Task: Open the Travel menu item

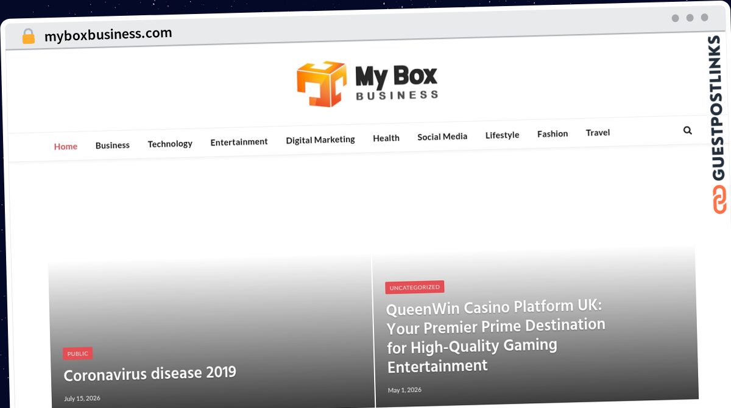Action: tap(598, 133)
